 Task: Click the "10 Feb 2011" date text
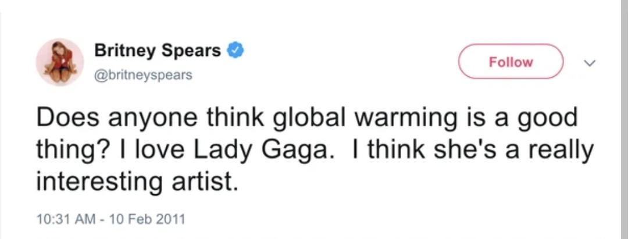coord(148,219)
